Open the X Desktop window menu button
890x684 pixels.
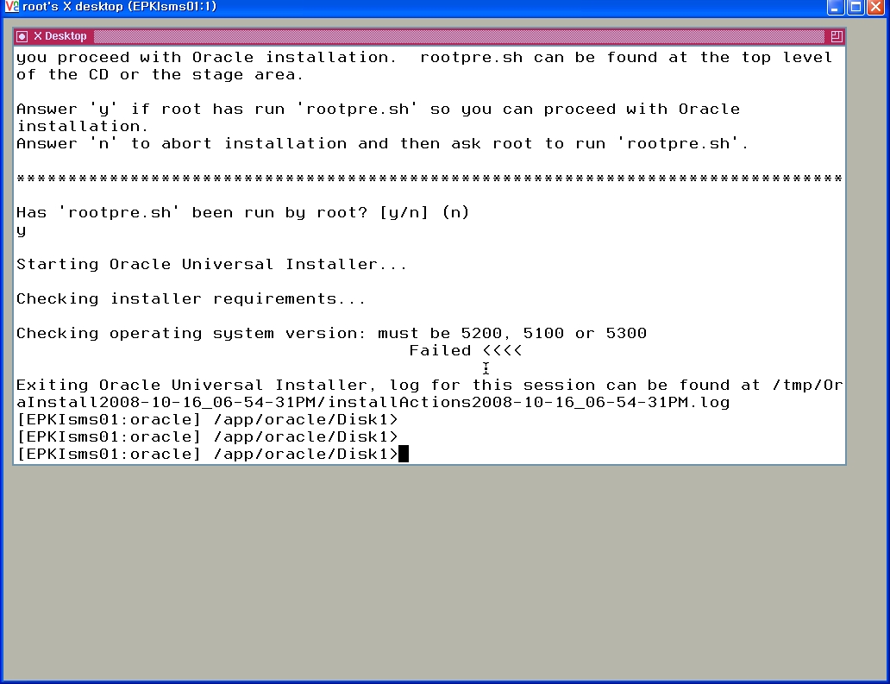pos(22,36)
